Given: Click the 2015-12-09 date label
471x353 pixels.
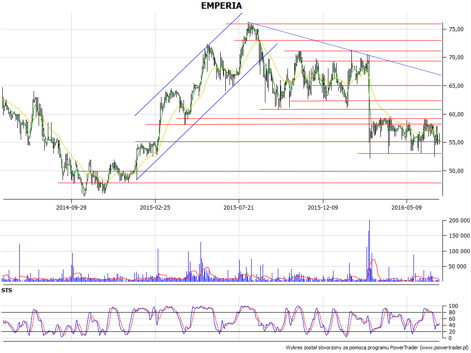Looking at the screenshot, I should click(x=322, y=207).
